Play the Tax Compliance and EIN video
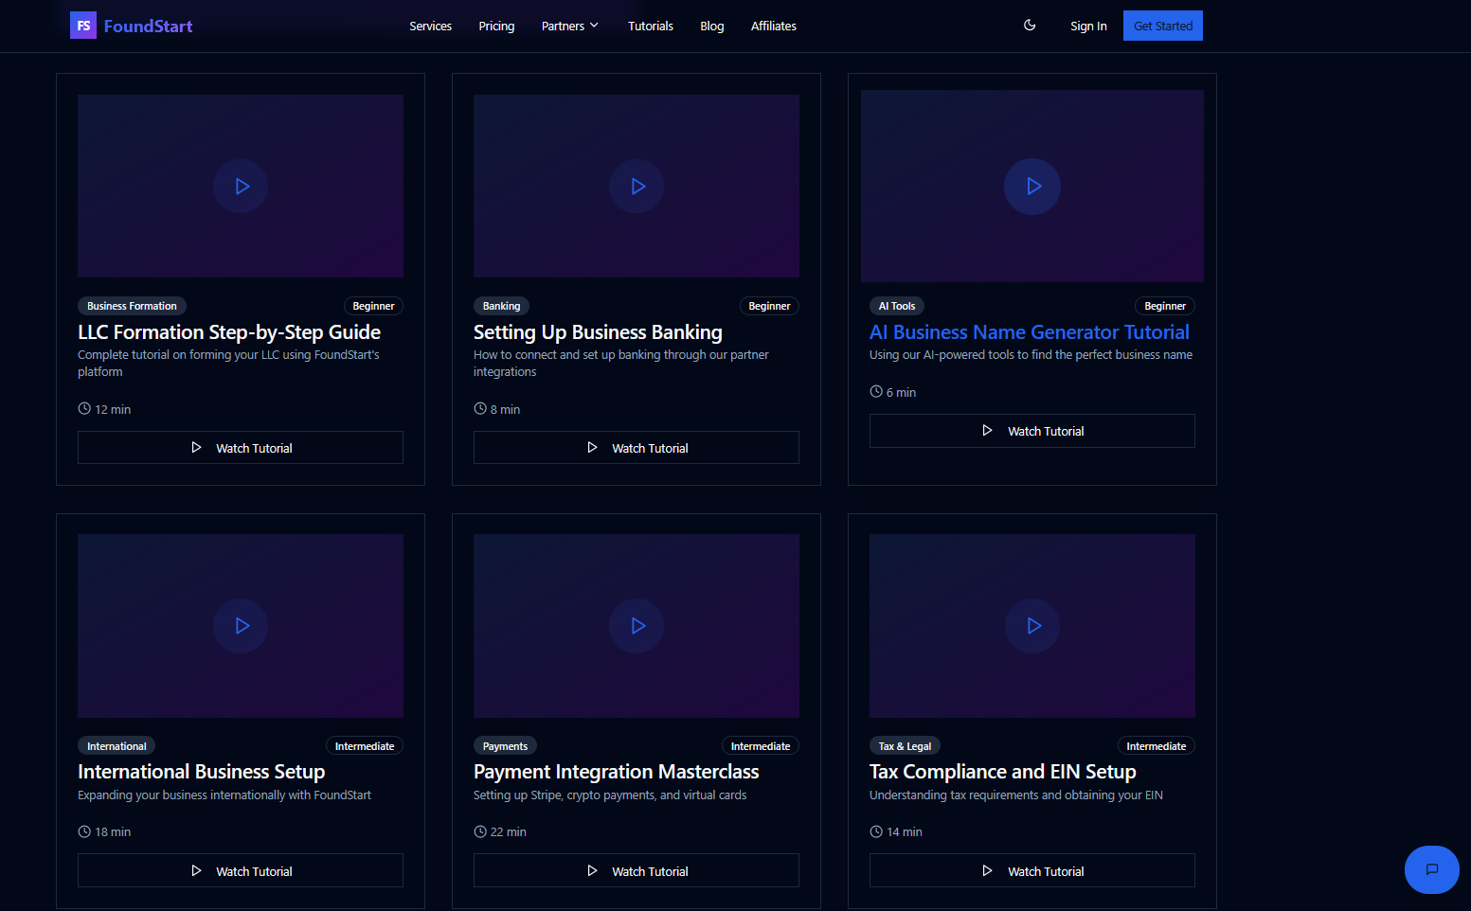 pyautogui.click(x=1032, y=626)
